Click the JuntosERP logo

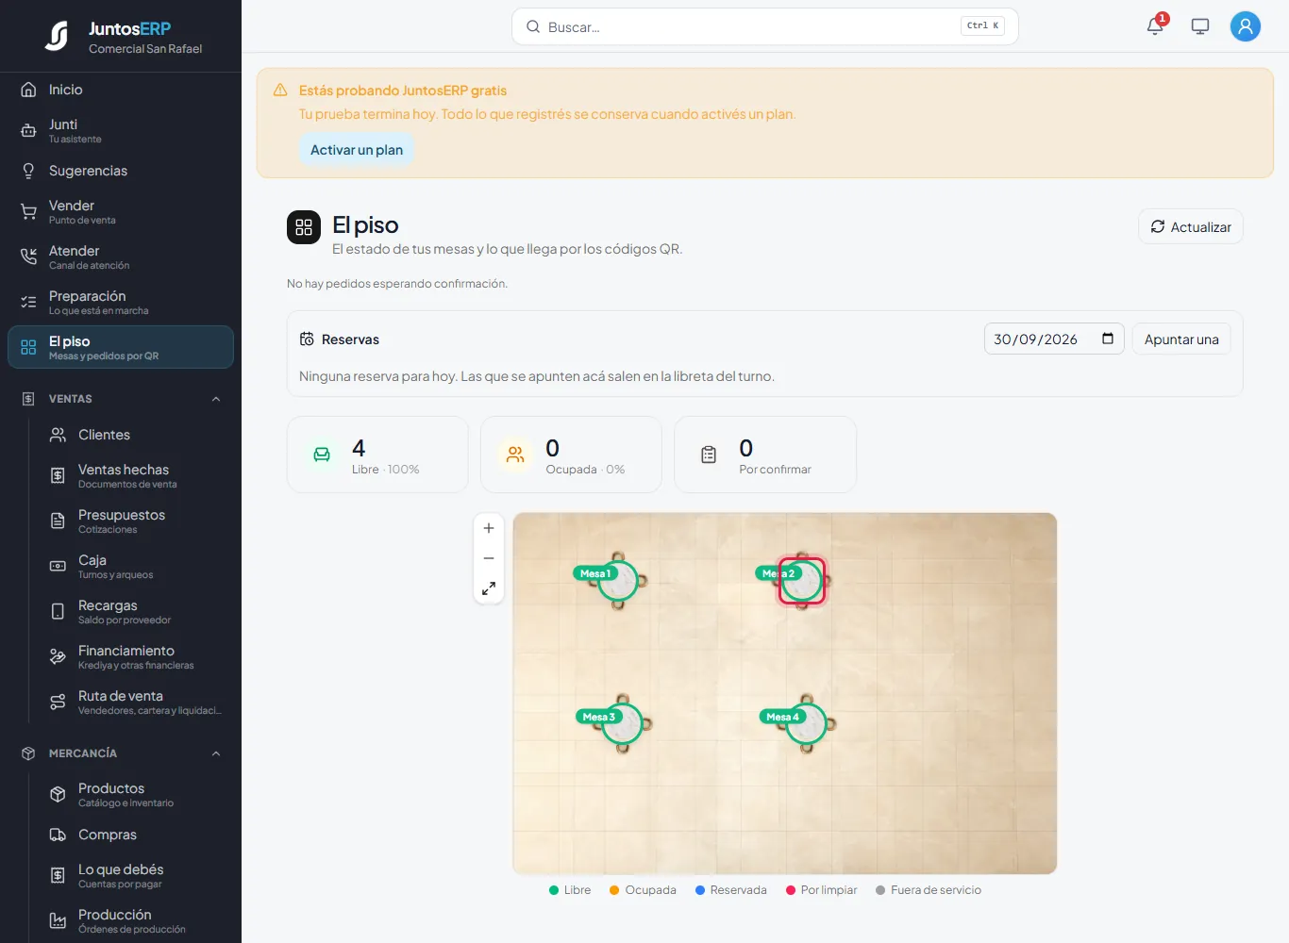[57, 36]
